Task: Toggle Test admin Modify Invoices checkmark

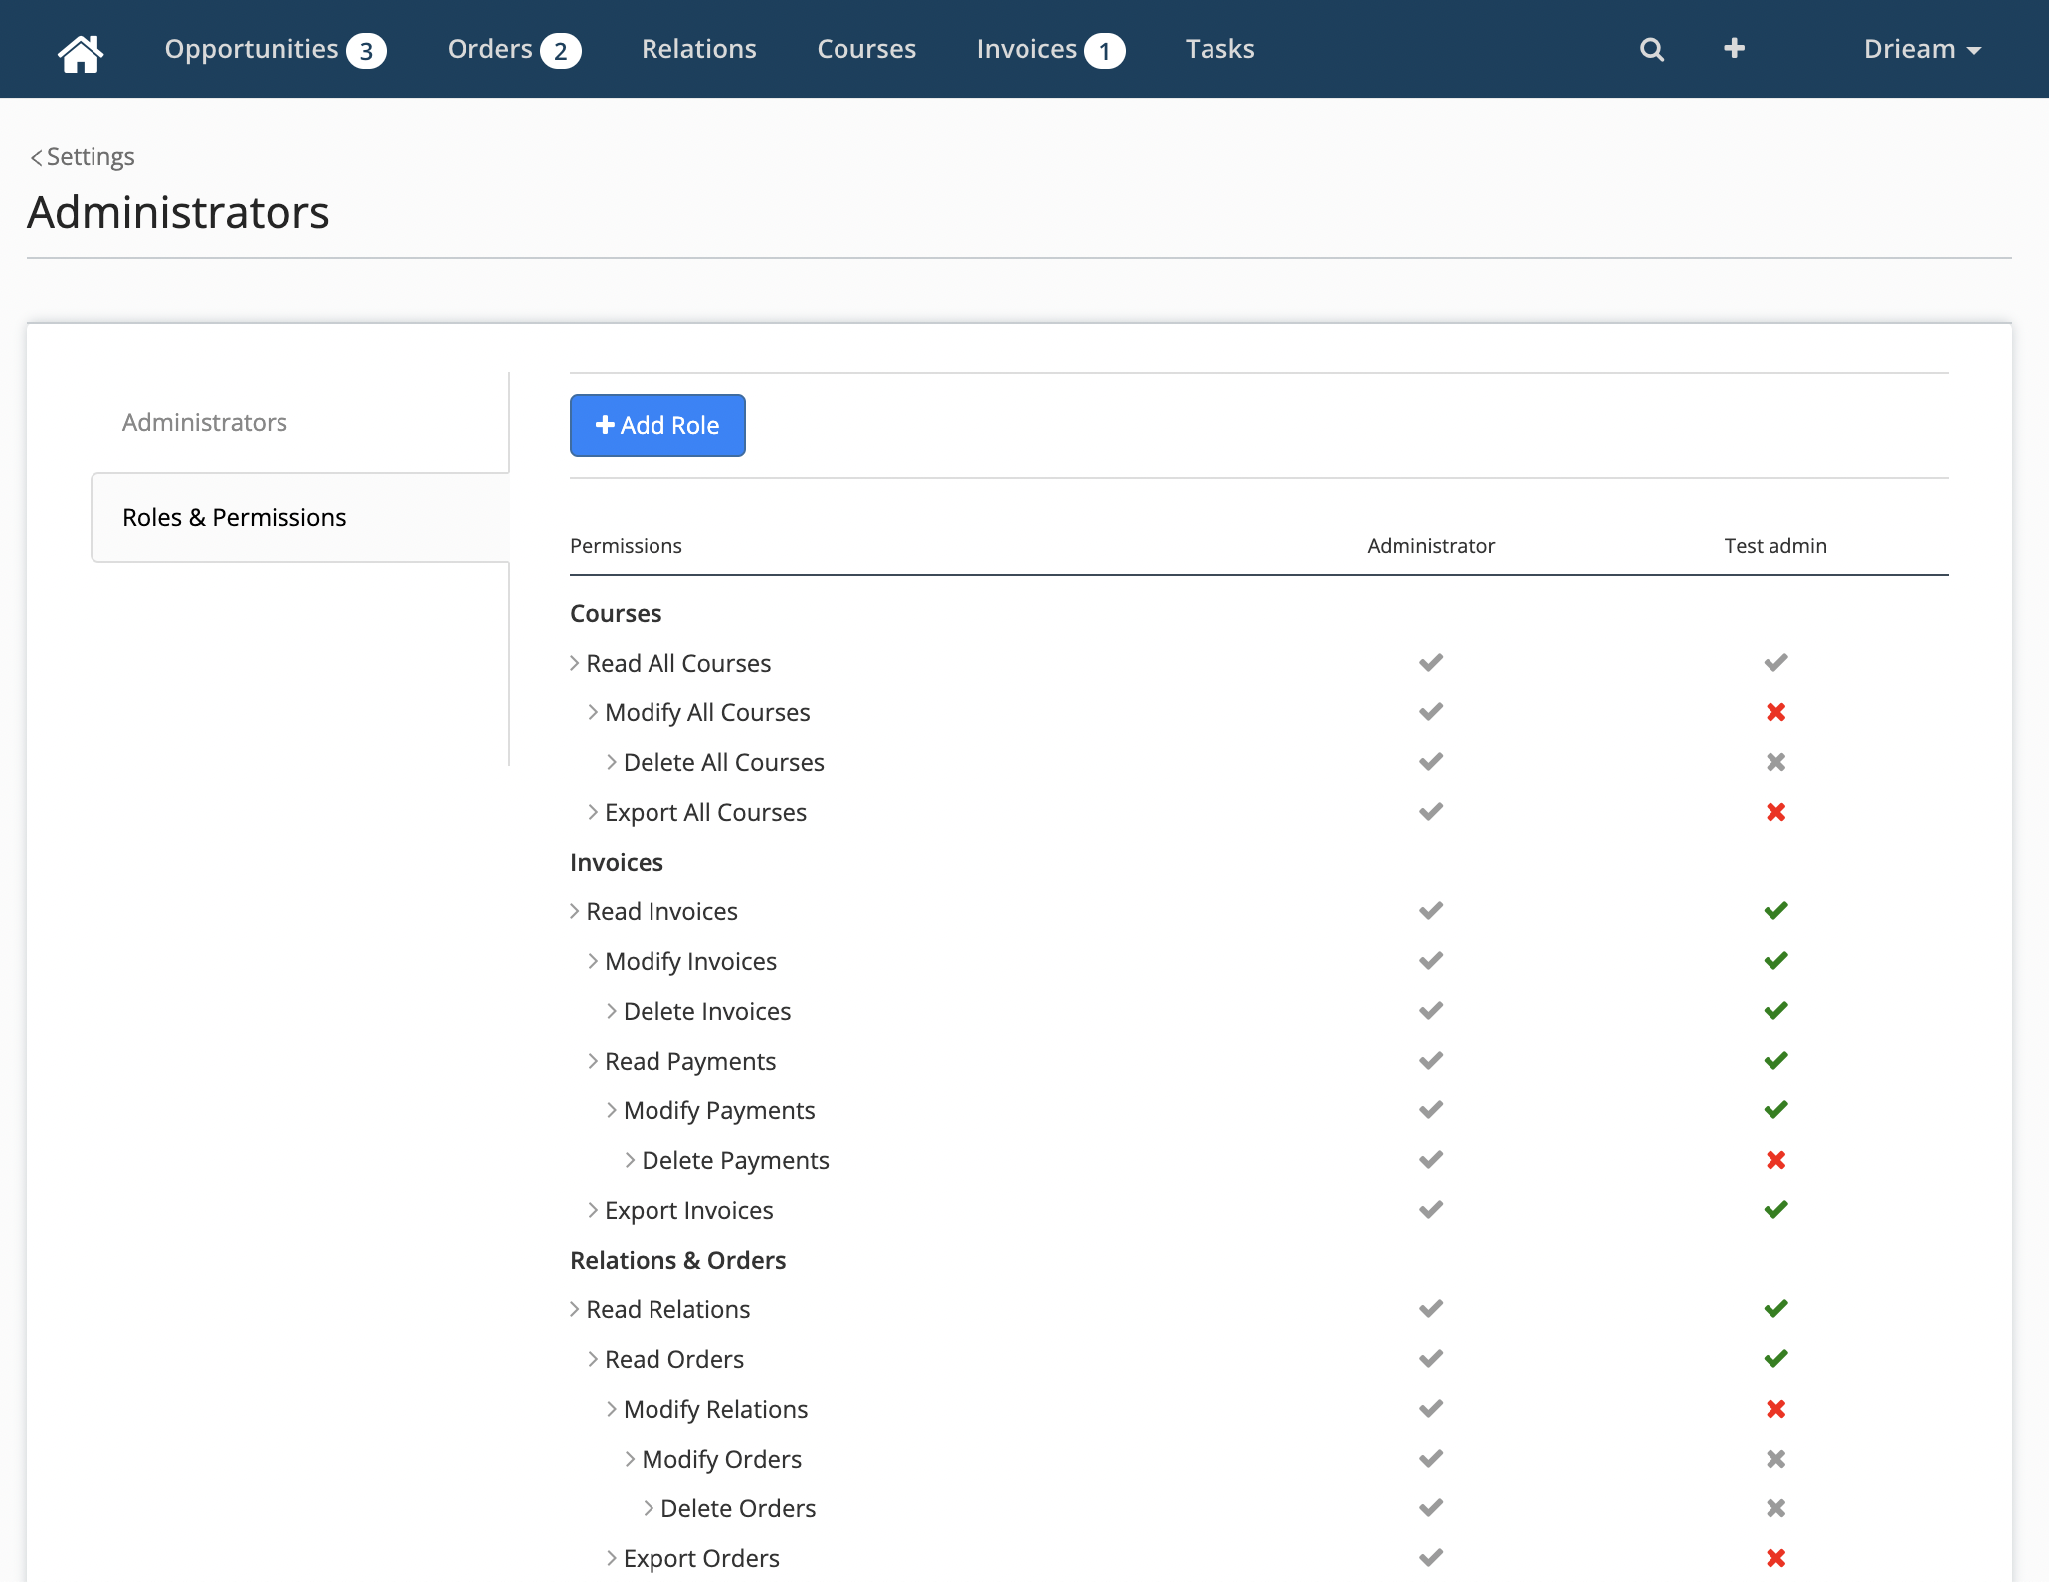Action: tap(1775, 960)
